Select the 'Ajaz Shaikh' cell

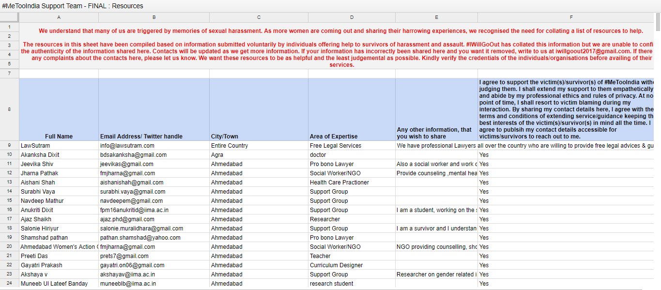59,219
